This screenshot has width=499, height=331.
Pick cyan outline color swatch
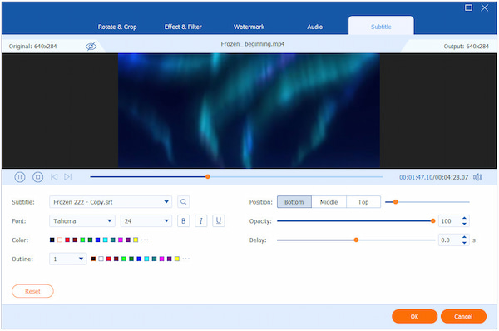tap(146, 259)
